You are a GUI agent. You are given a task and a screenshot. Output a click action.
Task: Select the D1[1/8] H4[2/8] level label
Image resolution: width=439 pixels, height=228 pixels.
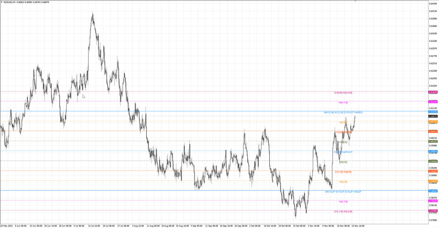click(x=343, y=172)
